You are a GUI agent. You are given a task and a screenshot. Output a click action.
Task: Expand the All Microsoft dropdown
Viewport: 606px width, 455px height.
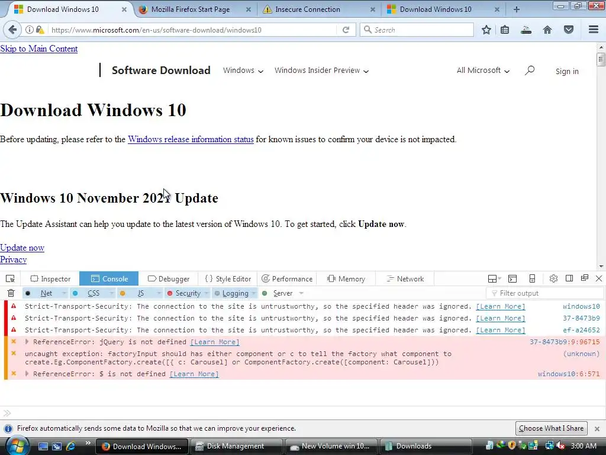click(x=483, y=71)
